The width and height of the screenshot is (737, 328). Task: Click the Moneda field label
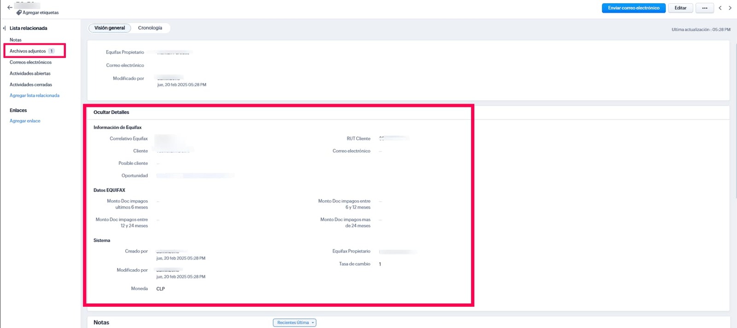pyautogui.click(x=139, y=288)
